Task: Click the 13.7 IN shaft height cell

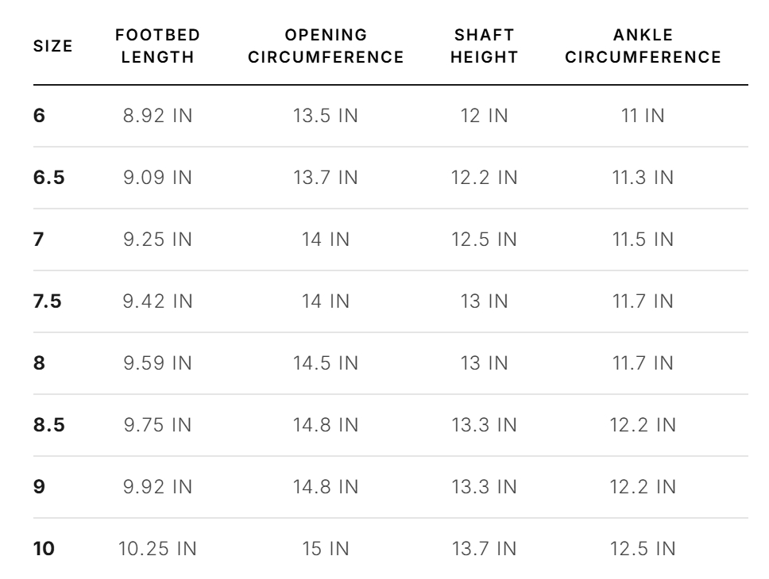Action: tap(484, 548)
